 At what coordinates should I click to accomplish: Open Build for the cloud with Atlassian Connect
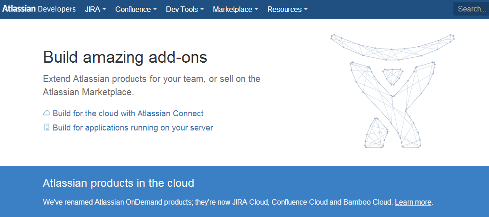tap(128, 114)
